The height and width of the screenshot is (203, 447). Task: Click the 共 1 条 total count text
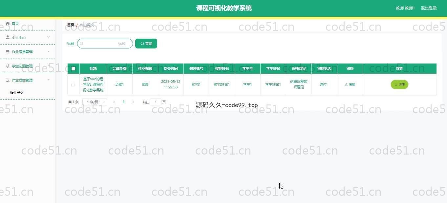click(74, 102)
